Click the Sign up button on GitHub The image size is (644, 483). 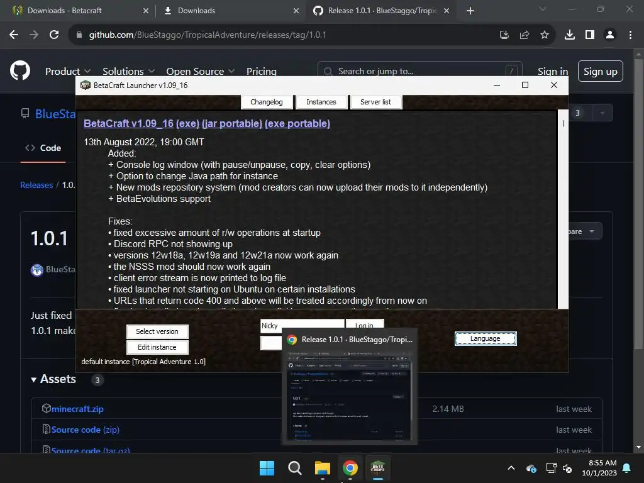(600, 71)
